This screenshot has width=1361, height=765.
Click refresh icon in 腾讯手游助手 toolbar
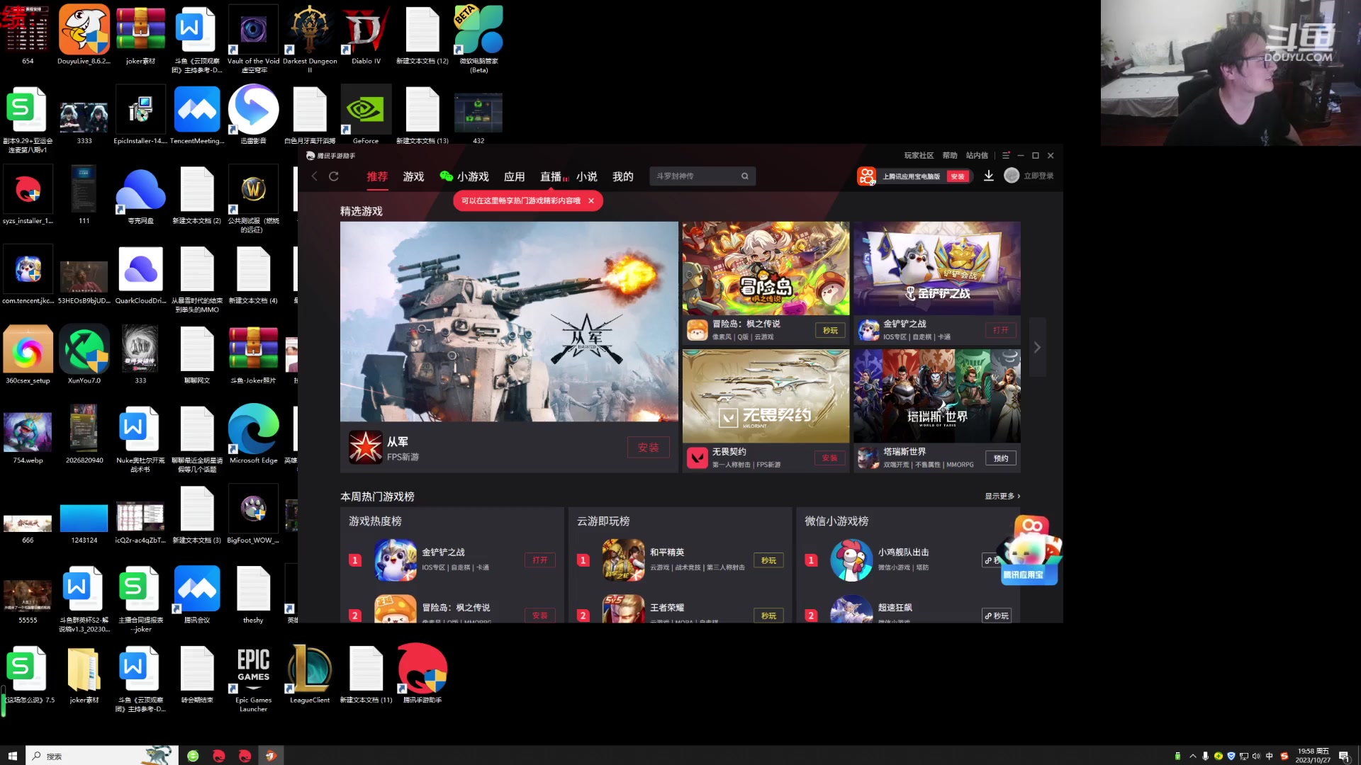(334, 176)
